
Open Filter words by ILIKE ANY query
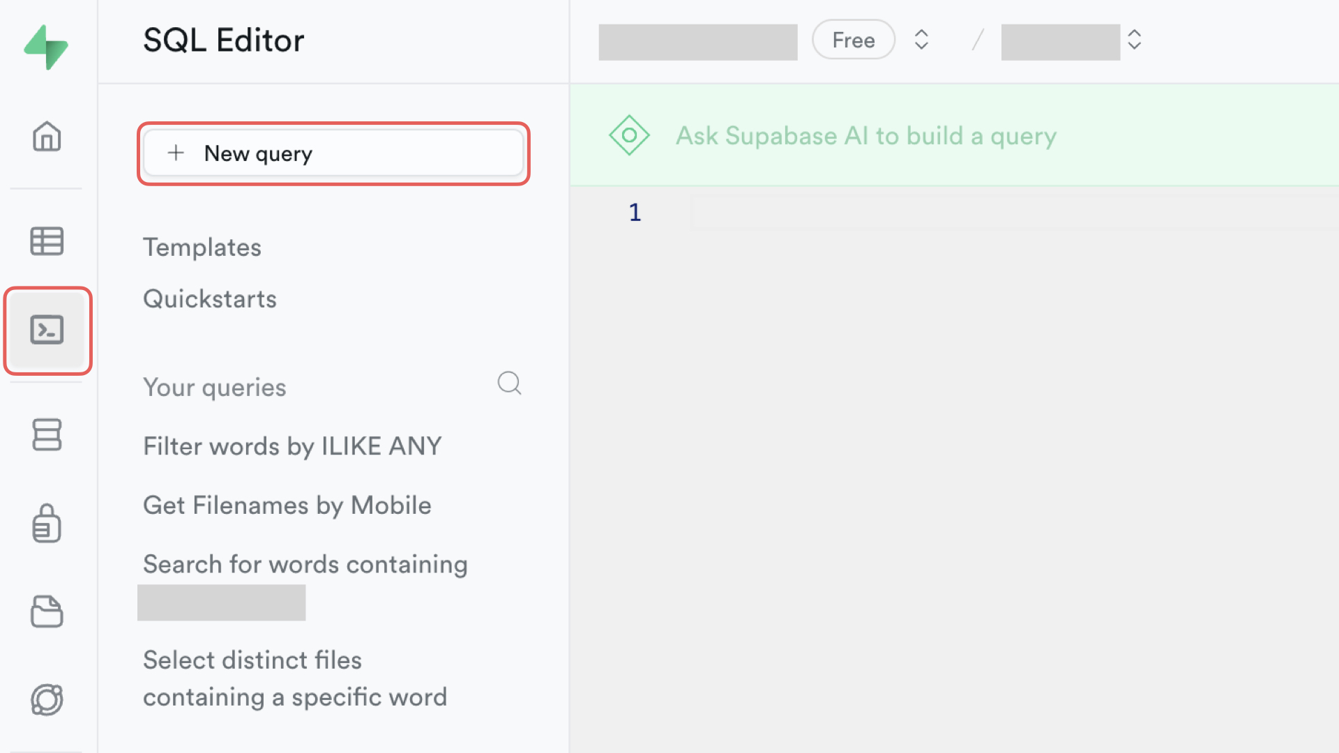click(292, 446)
